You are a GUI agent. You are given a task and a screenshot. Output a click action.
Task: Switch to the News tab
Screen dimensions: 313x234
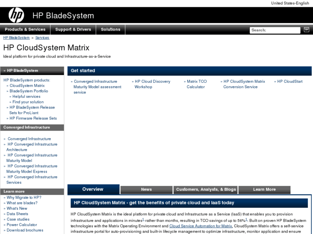click(146, 190)
